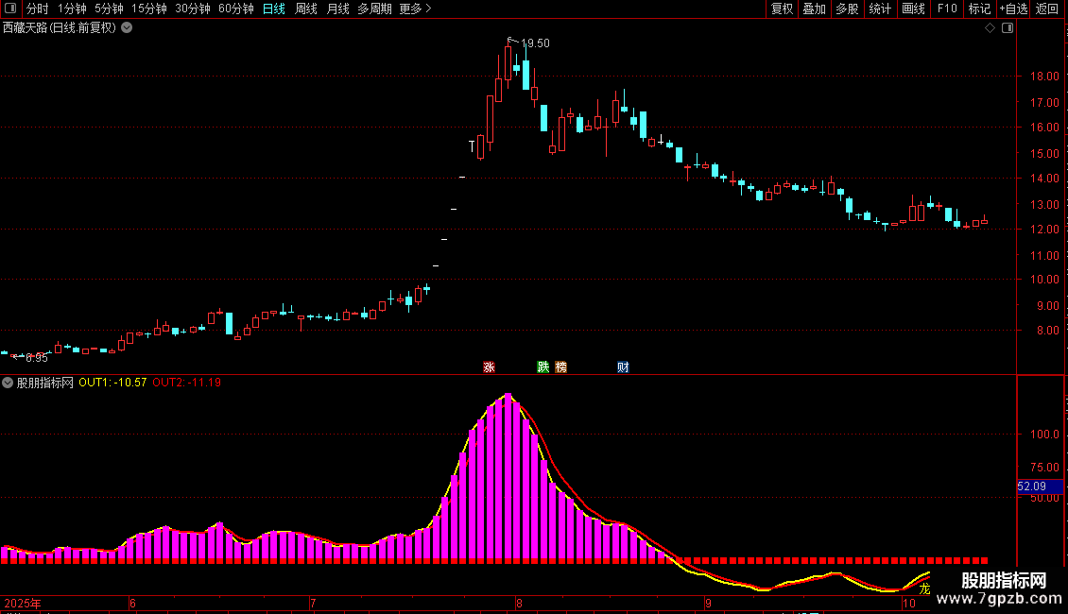This screenshot has width=1068, height=614.
Task: Toggle the right side panel icon
Action: pyautogui.click(x=1008, y=28)
